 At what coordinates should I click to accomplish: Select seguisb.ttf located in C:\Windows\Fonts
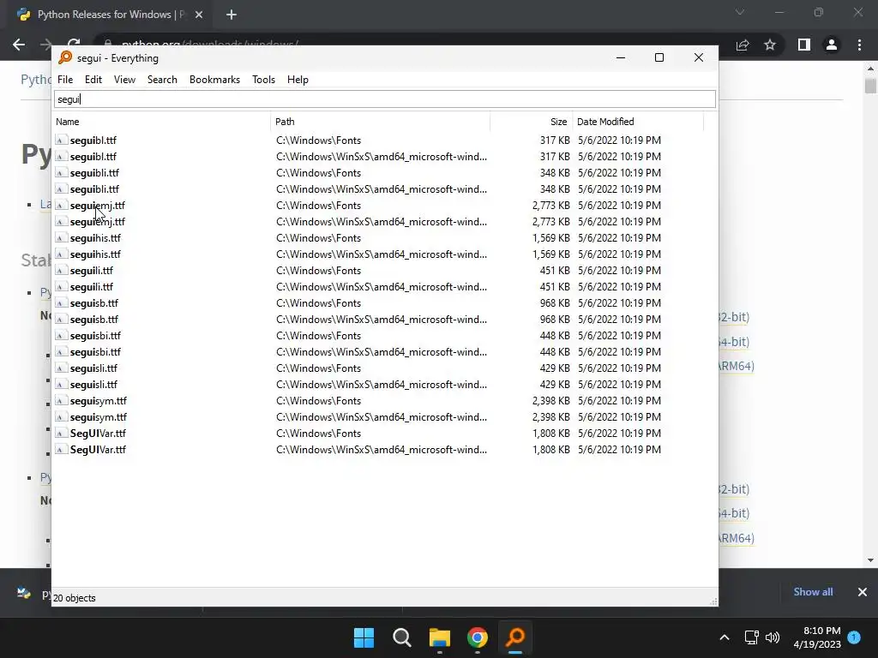pos(94,302)
